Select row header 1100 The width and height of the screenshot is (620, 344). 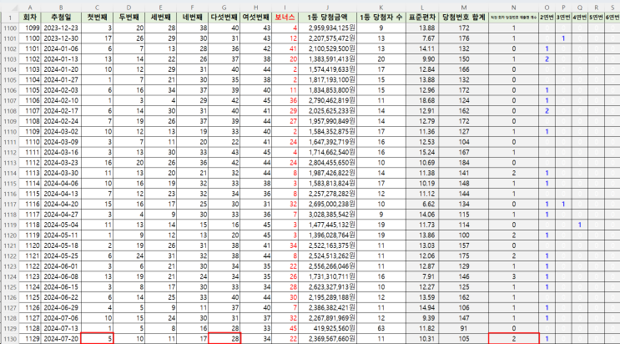10,28
